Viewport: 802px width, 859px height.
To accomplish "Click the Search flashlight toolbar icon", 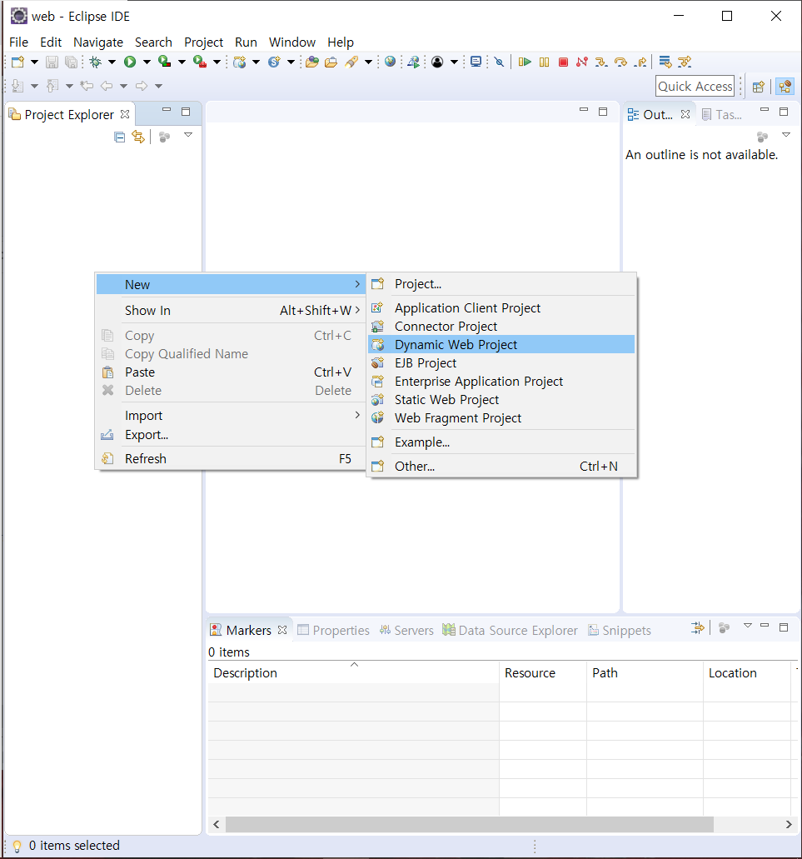I will [x=351, y=62].
